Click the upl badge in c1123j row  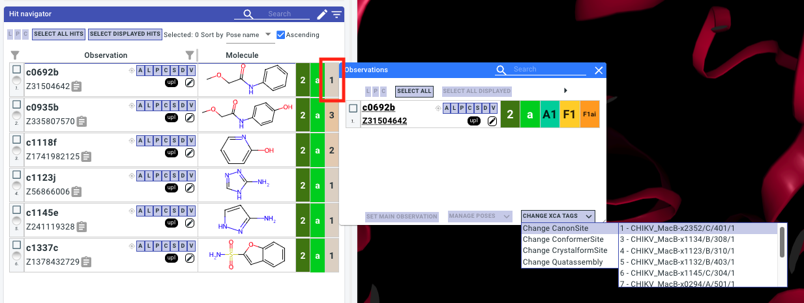click(x=171, y=188)
